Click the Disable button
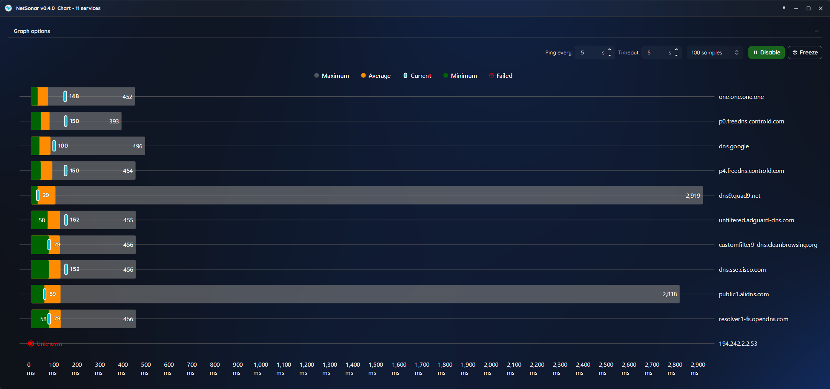 click(766, 53)
